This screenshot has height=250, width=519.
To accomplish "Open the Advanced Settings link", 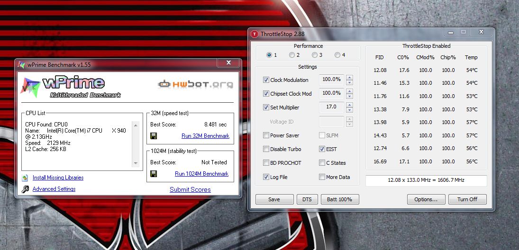I will (54, 189).
